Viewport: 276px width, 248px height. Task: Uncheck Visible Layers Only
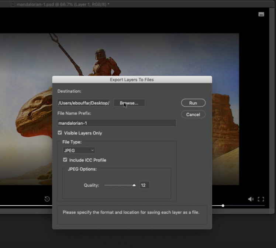pos(60,133)
